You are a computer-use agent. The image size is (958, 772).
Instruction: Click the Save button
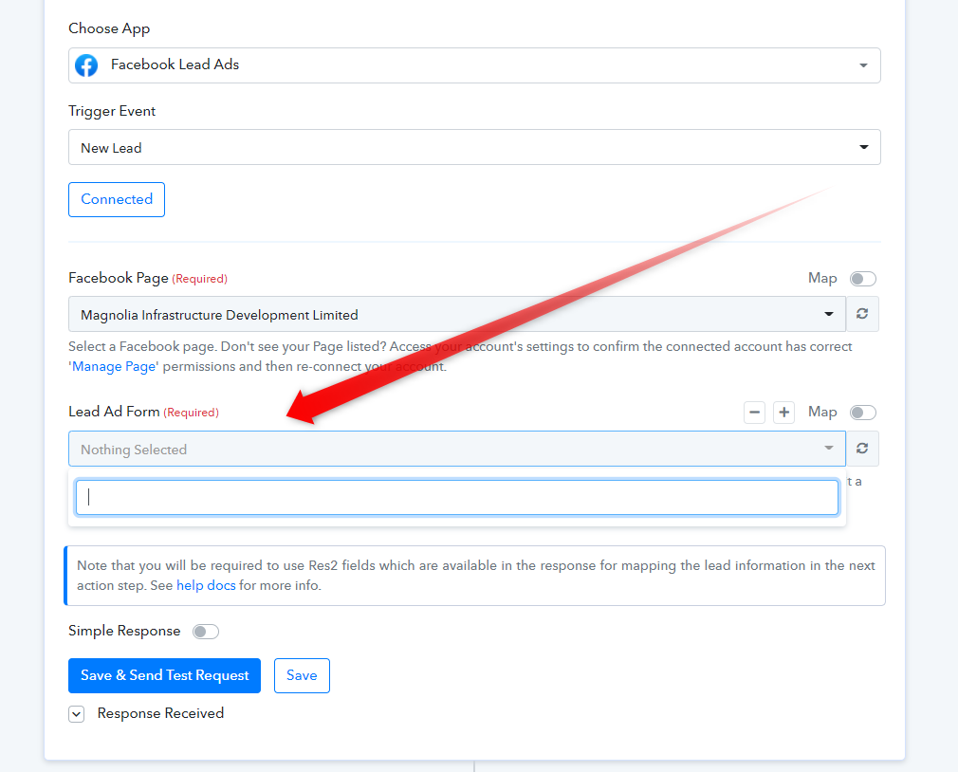pyautogui.click(x=302, y=675)
